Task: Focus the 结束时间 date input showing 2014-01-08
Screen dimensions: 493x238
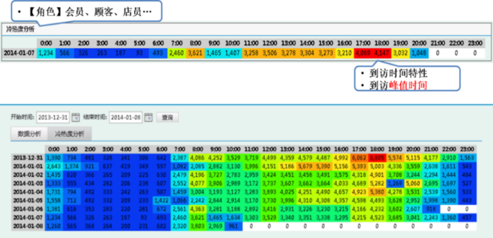Action: pyautogui.click(x=126, y=117)
